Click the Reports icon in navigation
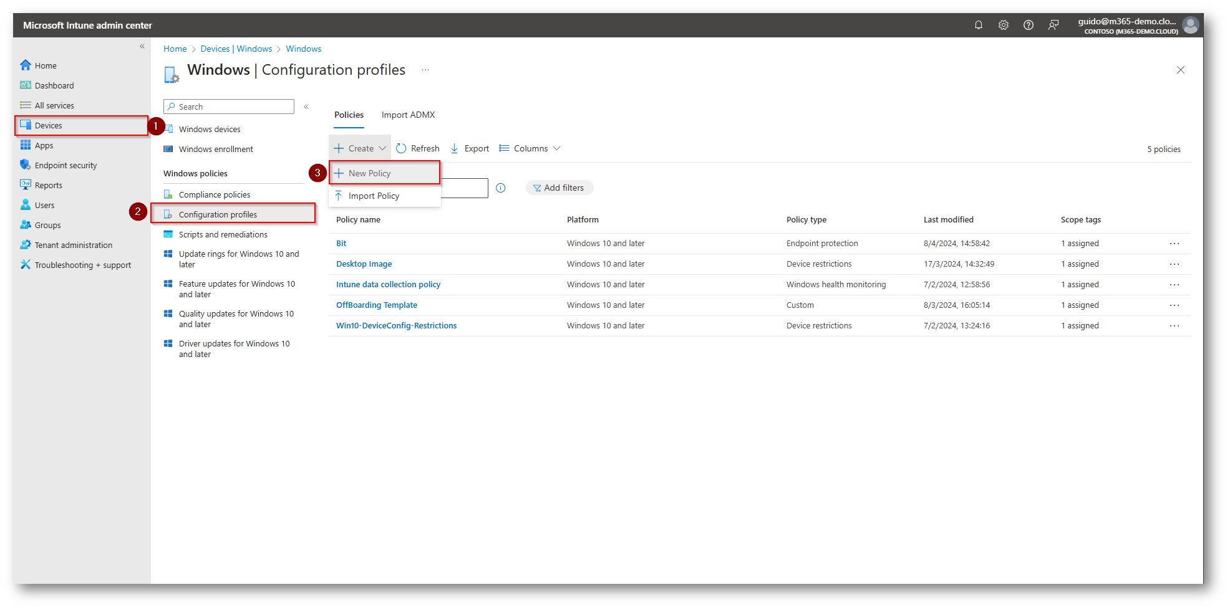The image size is (1230, 610). 26,184
